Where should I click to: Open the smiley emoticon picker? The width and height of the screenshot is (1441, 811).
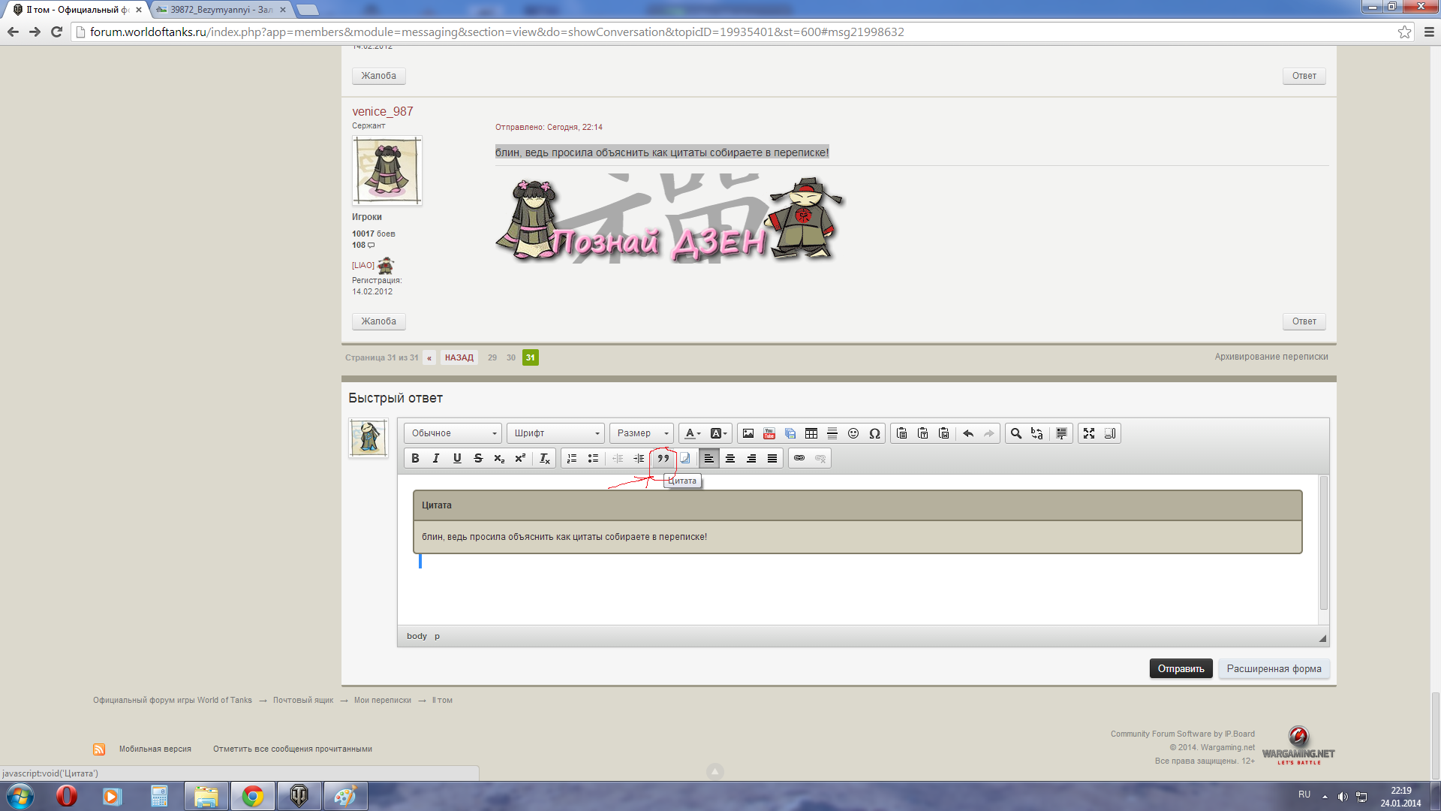point(853,433)
